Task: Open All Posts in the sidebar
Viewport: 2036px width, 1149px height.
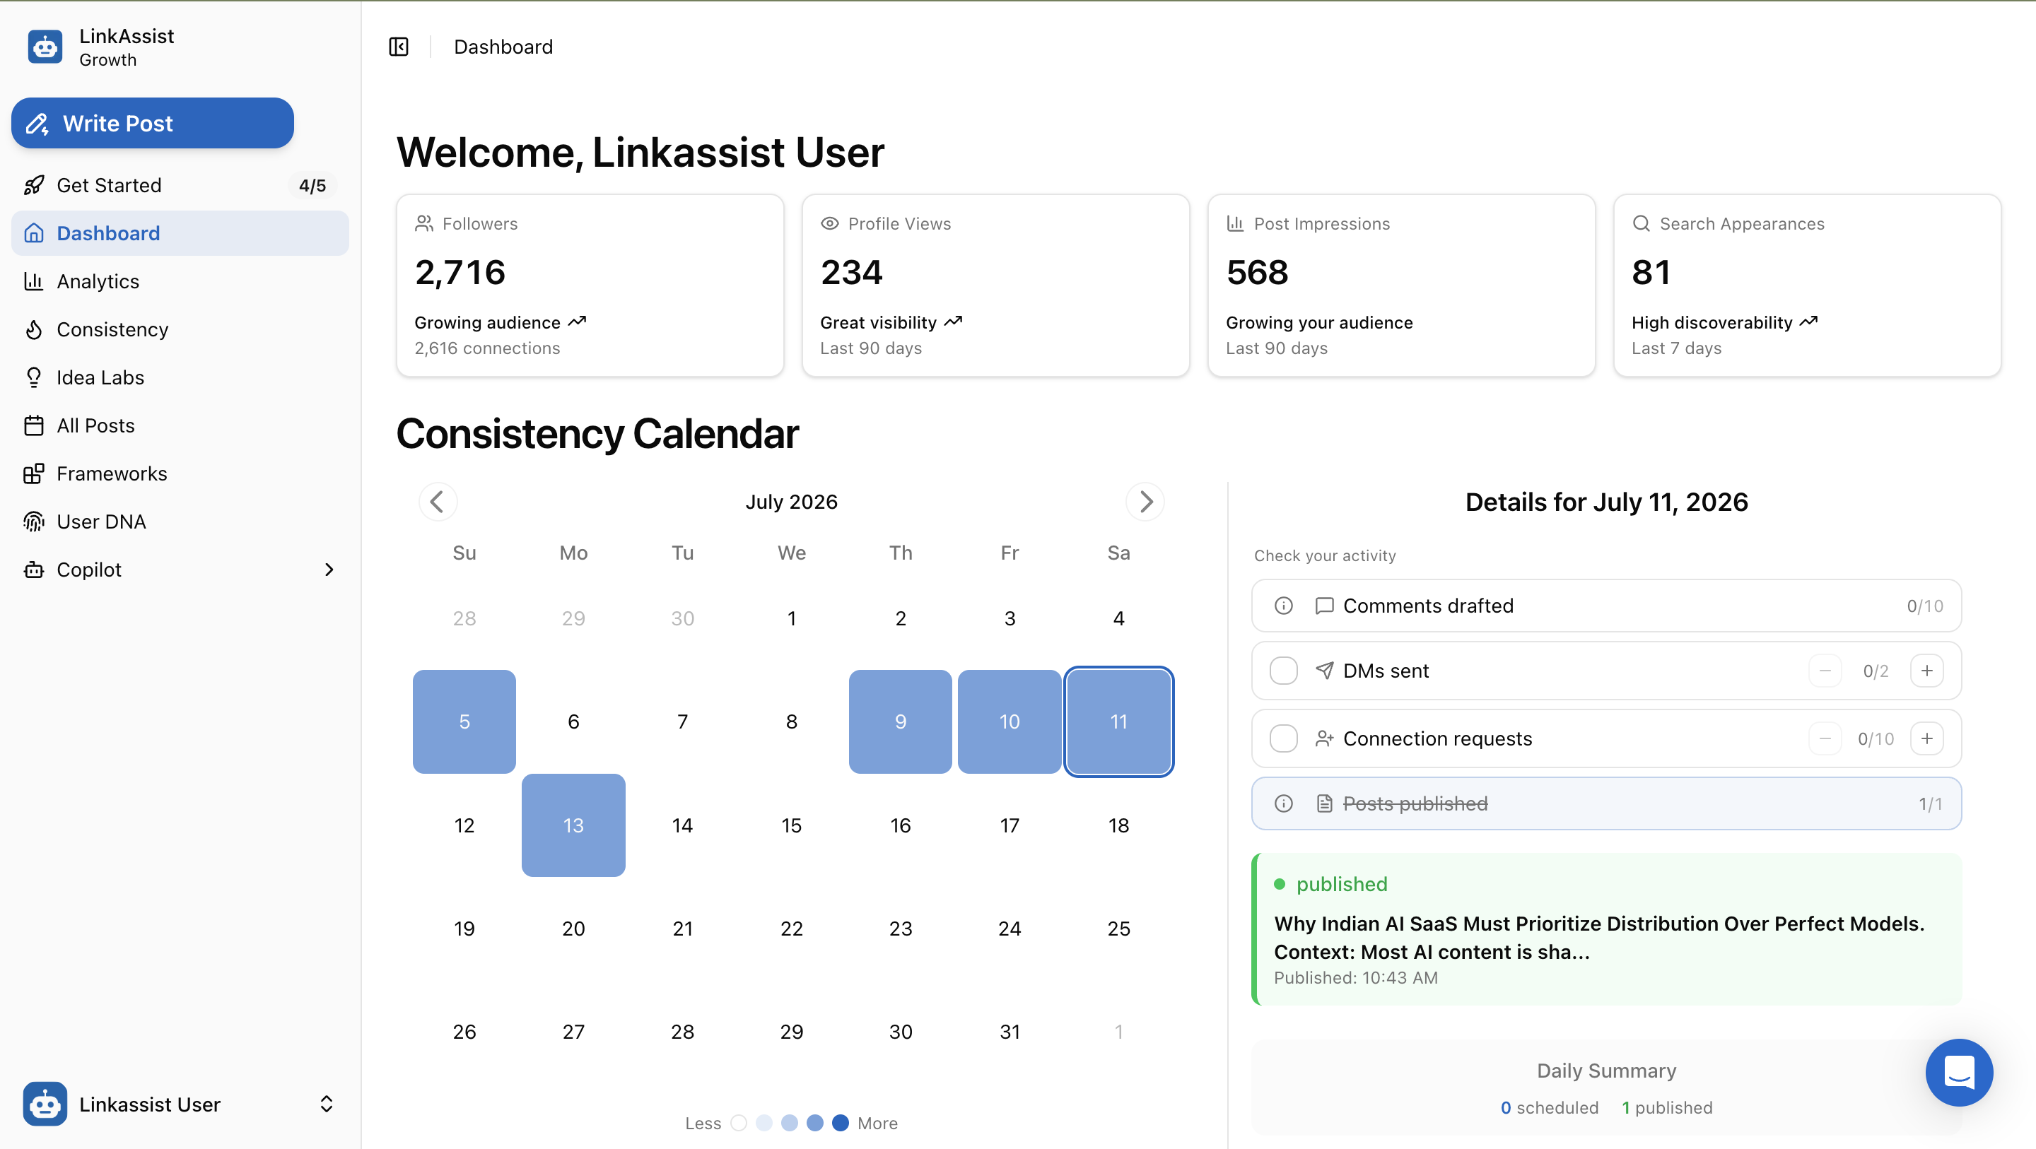Action: (180, 425)
